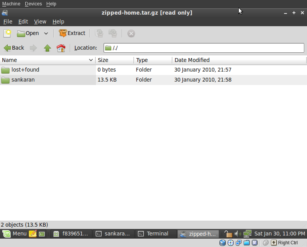Image resolution: width=307 pixels, height=247 pixels.
Task: Open the View menu
Action: point(40,22)
